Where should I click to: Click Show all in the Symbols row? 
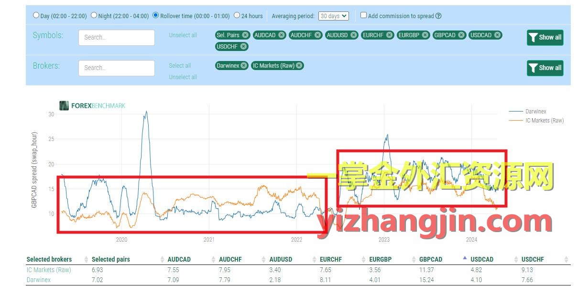pyautogui.click(x=545, y=37)
